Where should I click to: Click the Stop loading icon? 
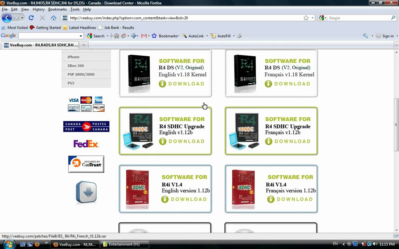click(x=42, y=18)
